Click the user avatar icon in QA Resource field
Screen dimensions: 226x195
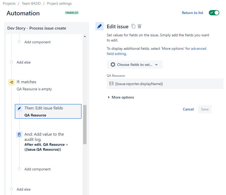click(111, 84)
